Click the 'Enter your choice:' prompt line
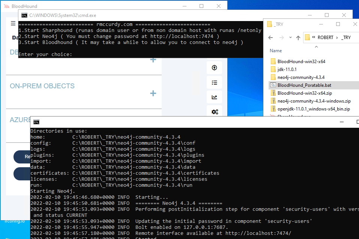 45,54
